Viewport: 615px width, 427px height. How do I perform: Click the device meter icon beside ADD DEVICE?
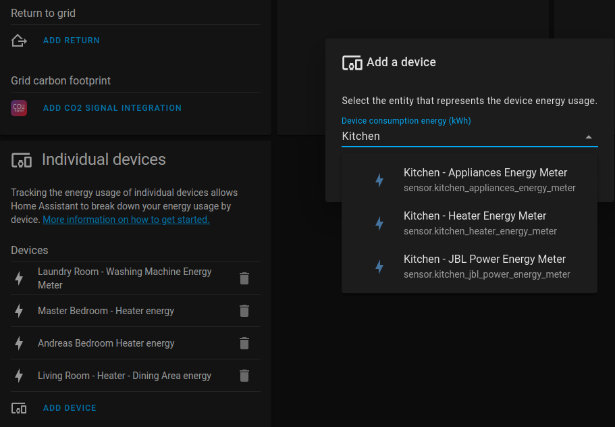tap(18, 408)
